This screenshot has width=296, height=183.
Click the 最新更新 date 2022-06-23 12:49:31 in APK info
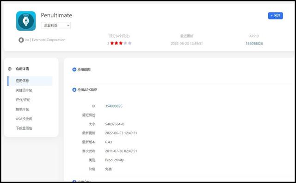[121, 133]
